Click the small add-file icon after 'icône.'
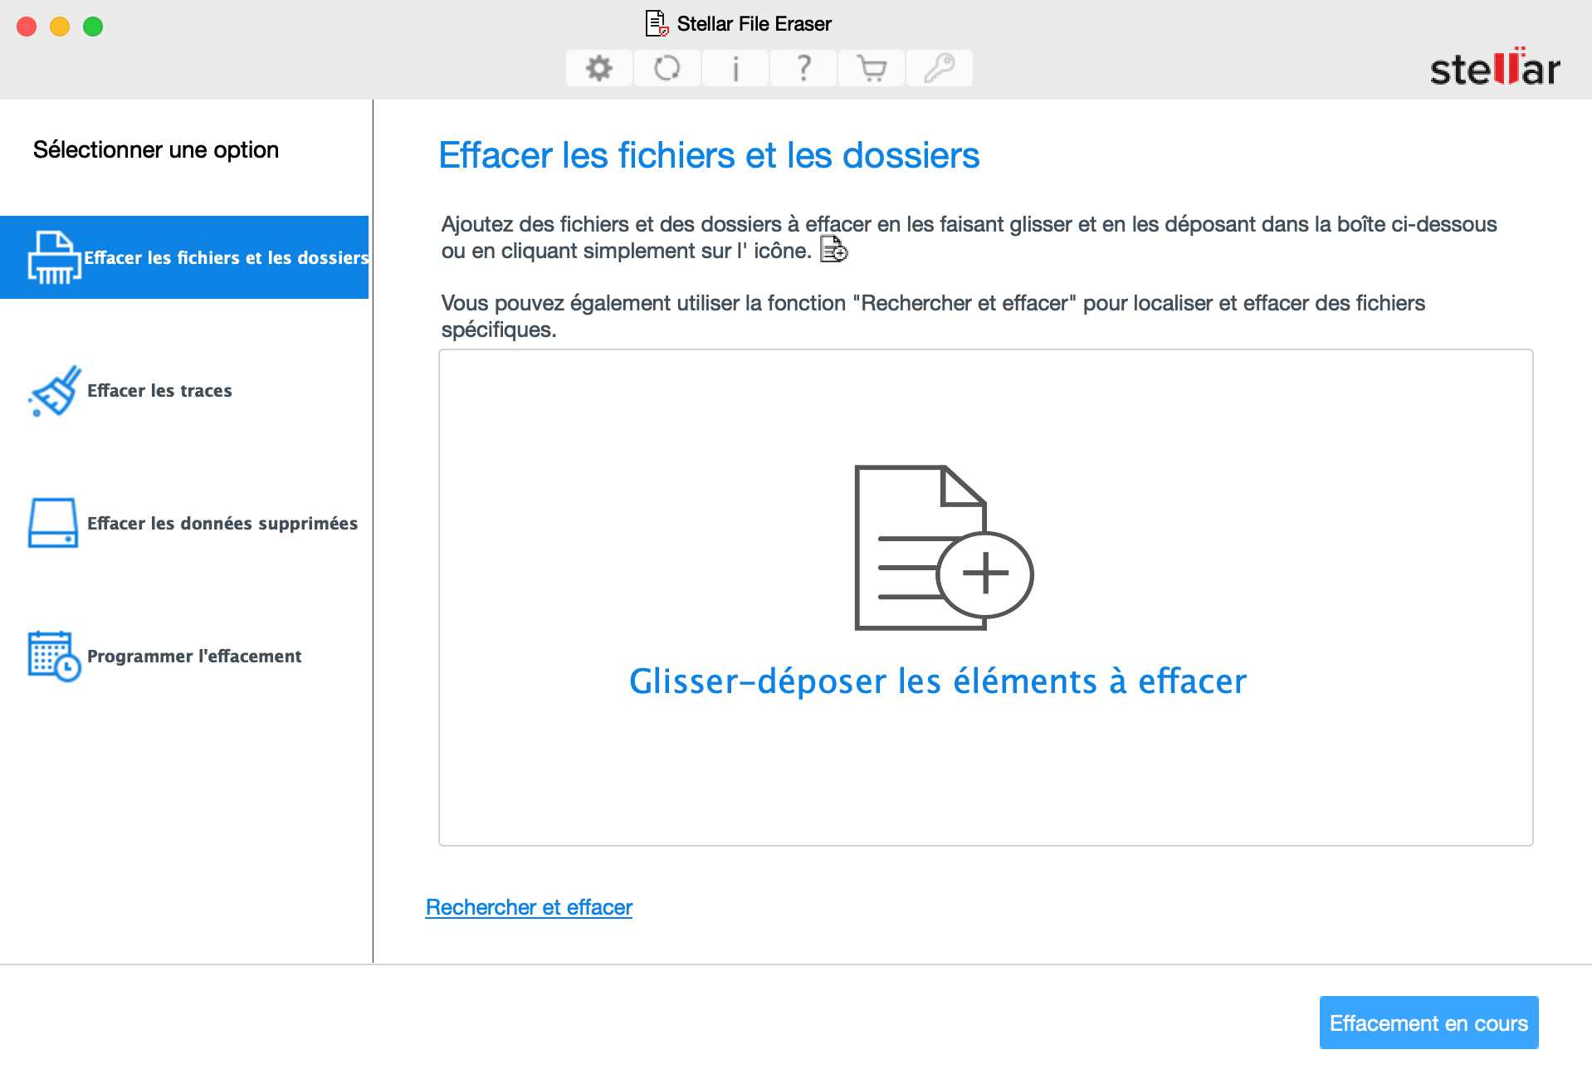 [x=834, y=249]
